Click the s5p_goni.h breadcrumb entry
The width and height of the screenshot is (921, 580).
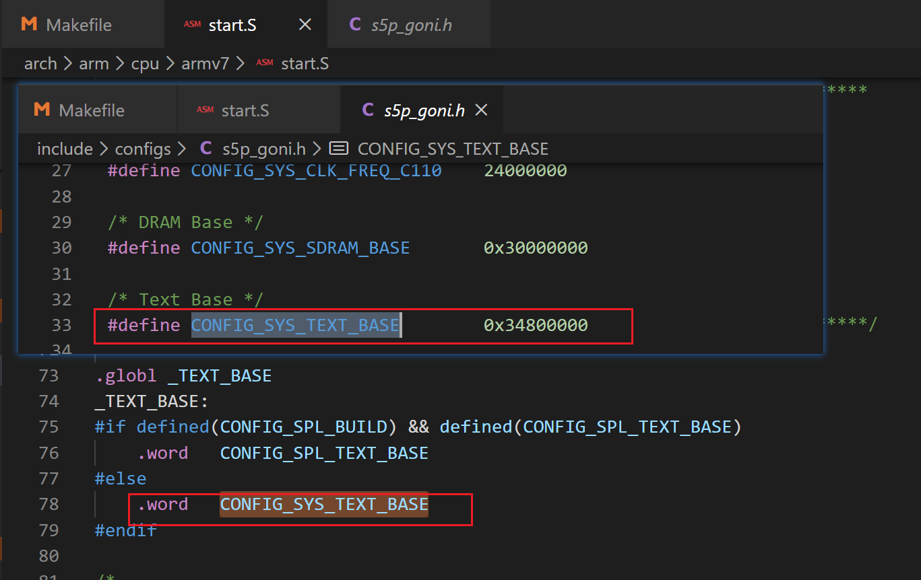(x=264, y=149)
